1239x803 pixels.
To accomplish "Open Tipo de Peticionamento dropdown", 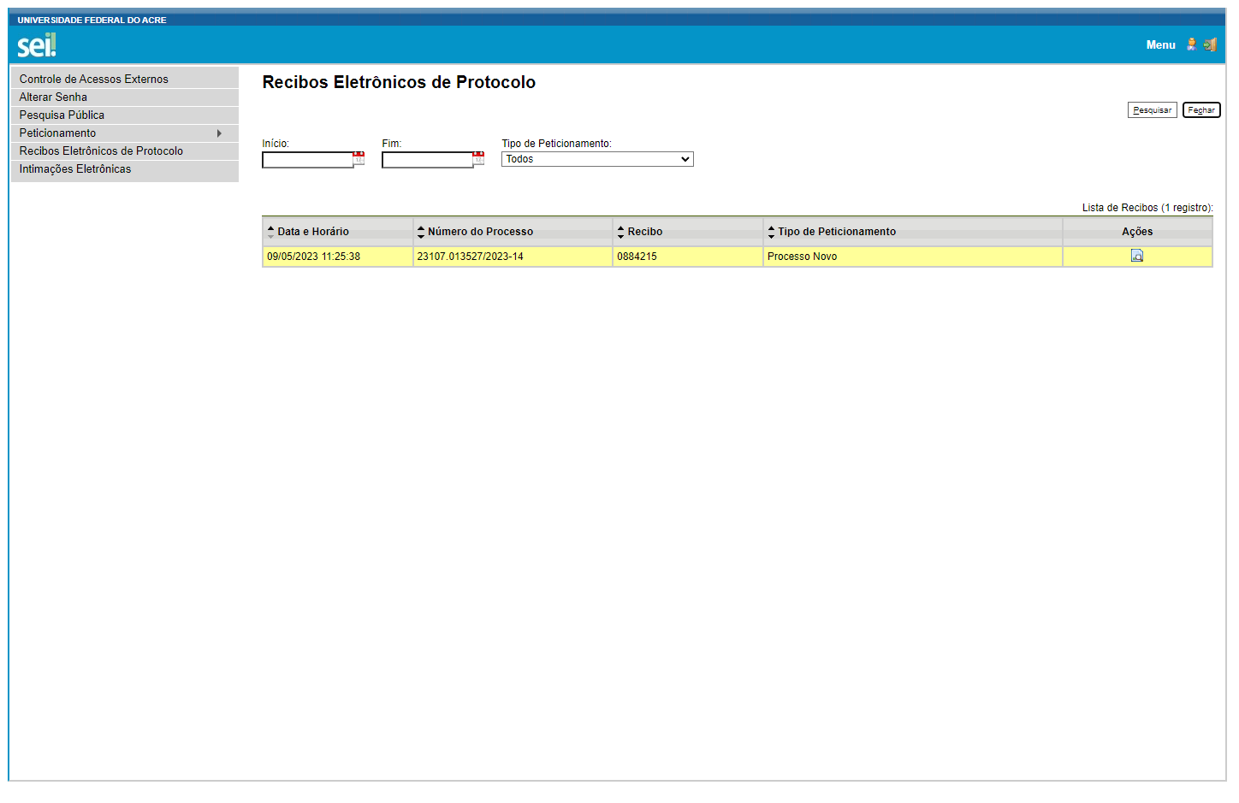I will tap(597, 159).
